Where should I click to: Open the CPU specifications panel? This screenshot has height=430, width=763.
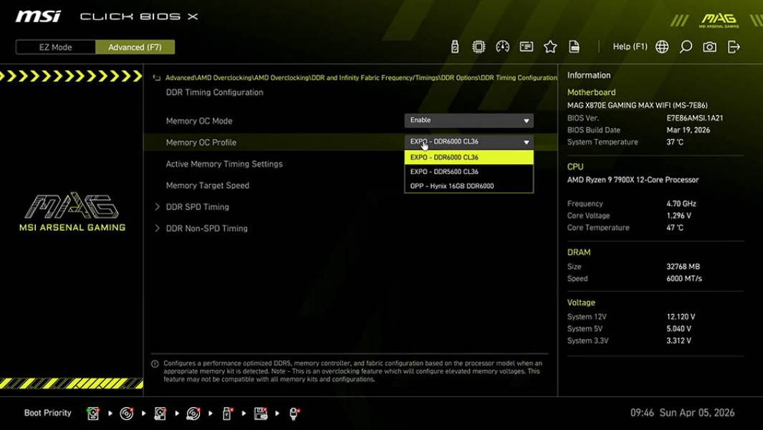pos(479,46)
